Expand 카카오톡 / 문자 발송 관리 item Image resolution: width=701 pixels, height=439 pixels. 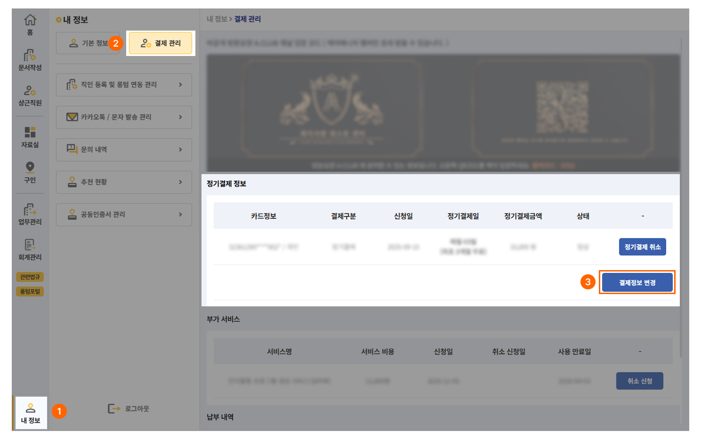pyautogui.click(x=124, y=117)
